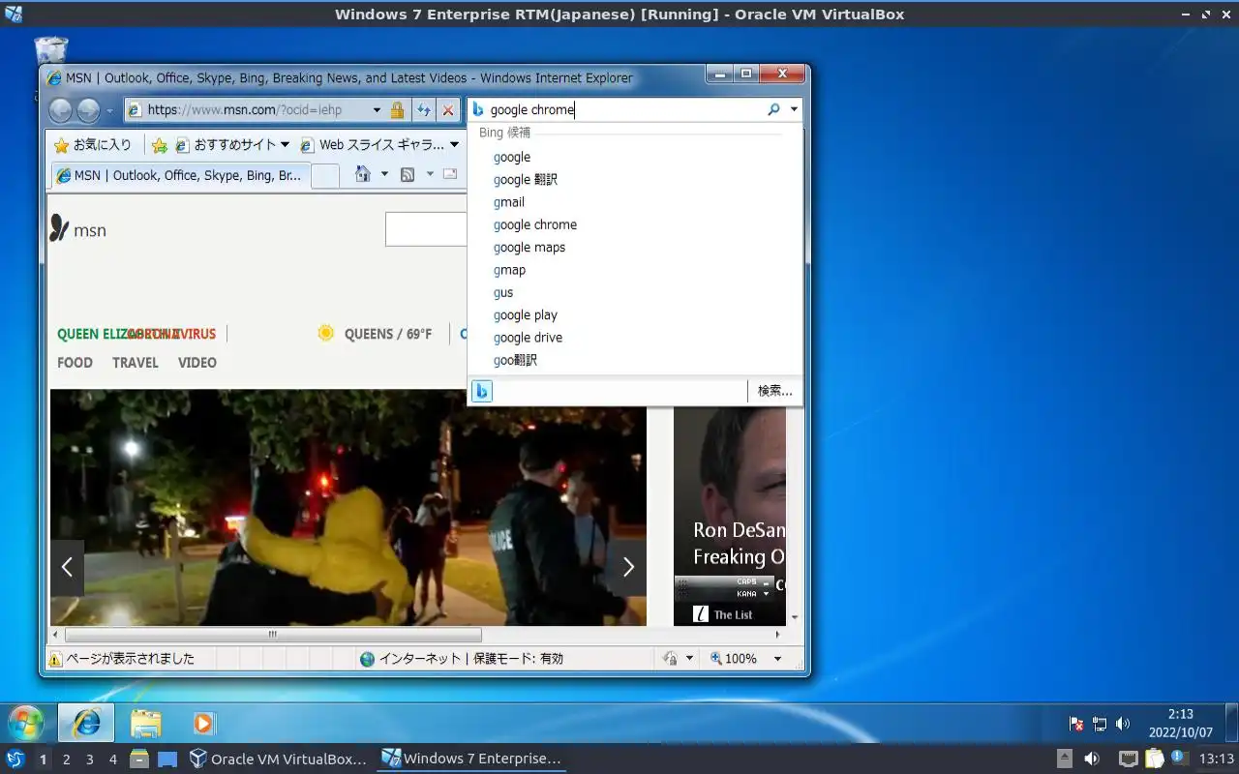The width and height of the screenshot is (1239, 774).
Task: Click the guest network tray icon
Action: point(1100,724)
